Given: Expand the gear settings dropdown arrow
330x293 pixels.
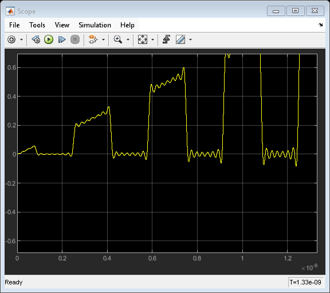Looking at the screenshot, I should point(21,39).
